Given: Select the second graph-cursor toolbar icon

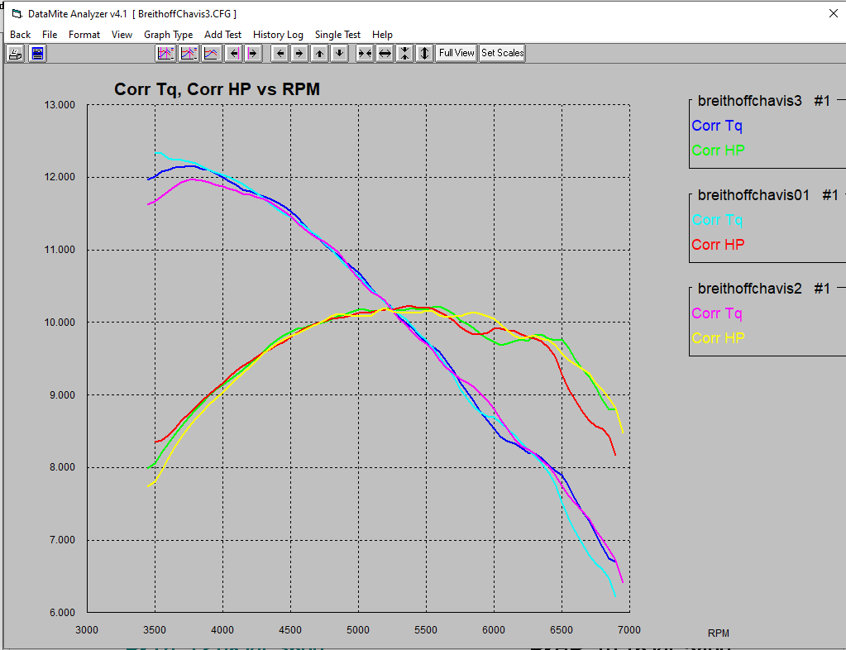Looking at the screenshot, I should tap(188, 53).
